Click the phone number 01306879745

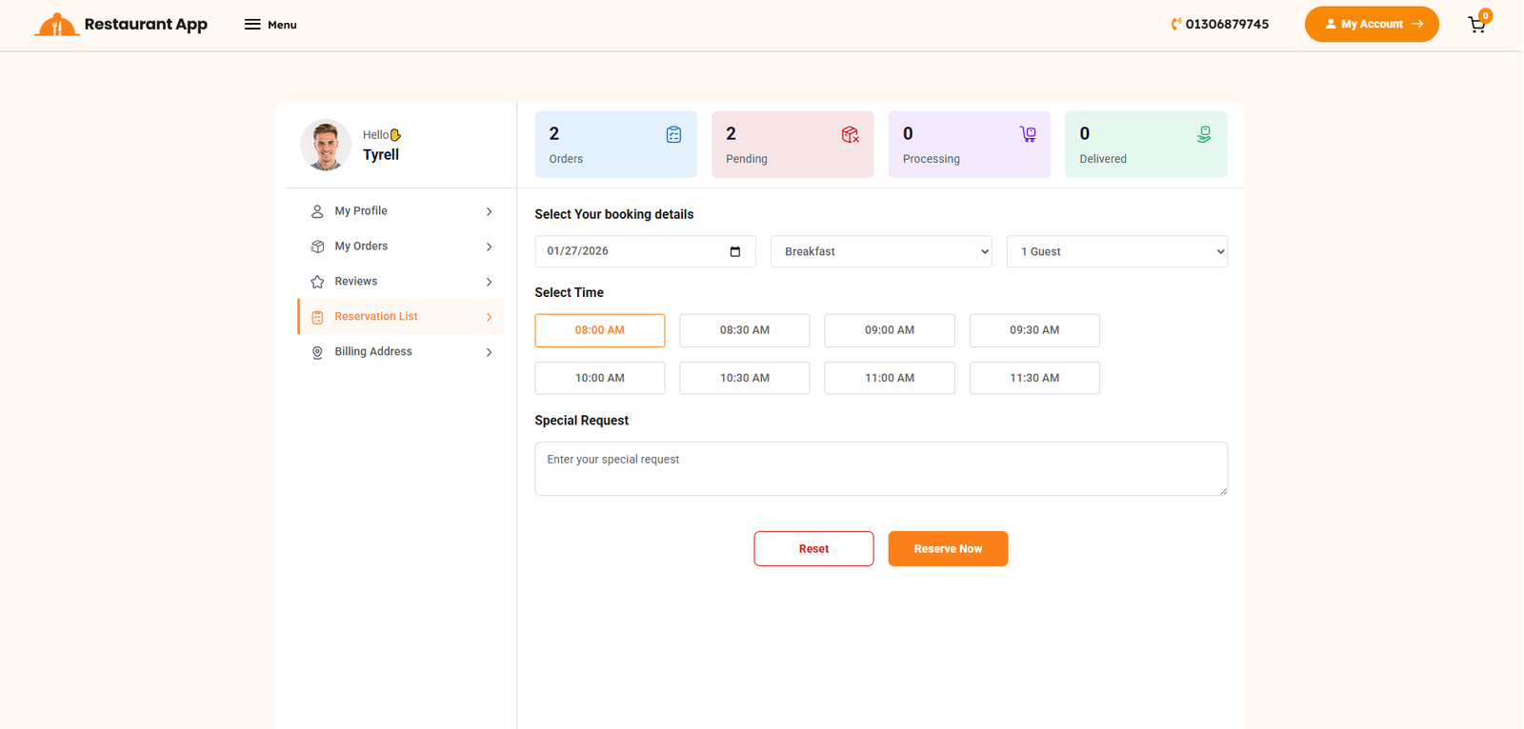pyautogui.click(x=1226, y=25)
